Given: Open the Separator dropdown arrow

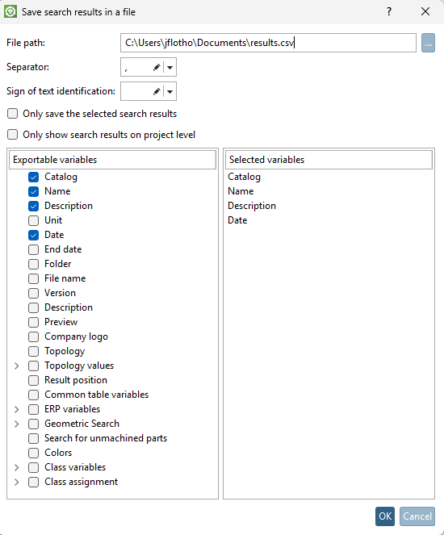Looking at the screenshot, I should click(x=170, y=67).
